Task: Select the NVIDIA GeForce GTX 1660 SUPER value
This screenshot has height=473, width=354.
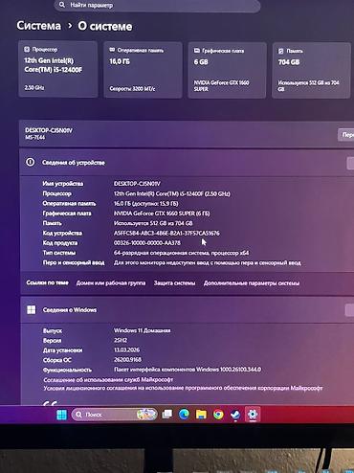Action: (x=162, y=214)
